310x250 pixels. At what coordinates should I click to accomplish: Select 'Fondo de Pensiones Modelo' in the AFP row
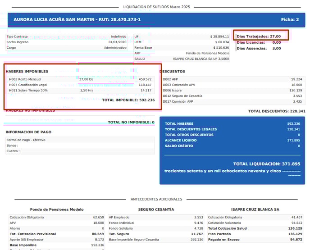pos(207,53)
